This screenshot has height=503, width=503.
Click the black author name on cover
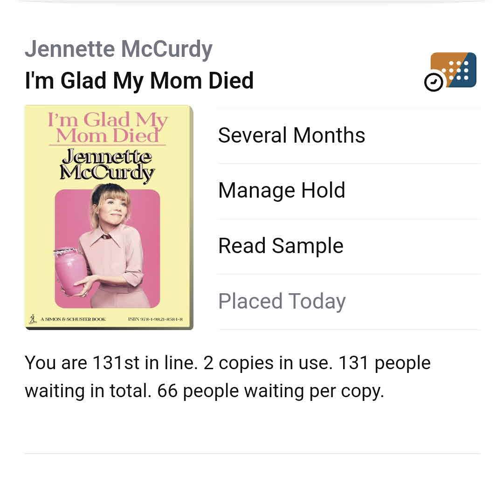108,165
